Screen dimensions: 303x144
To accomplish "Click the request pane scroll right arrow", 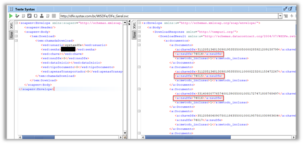I will (121, 137).
